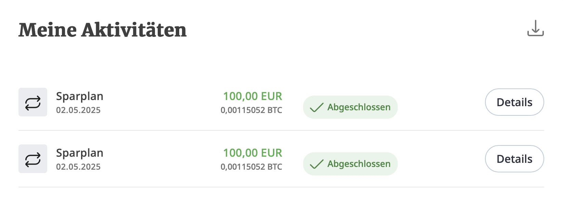Click the top Sparplan recurring-arrows icon
The width and height of the screenshot is (563, 198).
(33, 102)
